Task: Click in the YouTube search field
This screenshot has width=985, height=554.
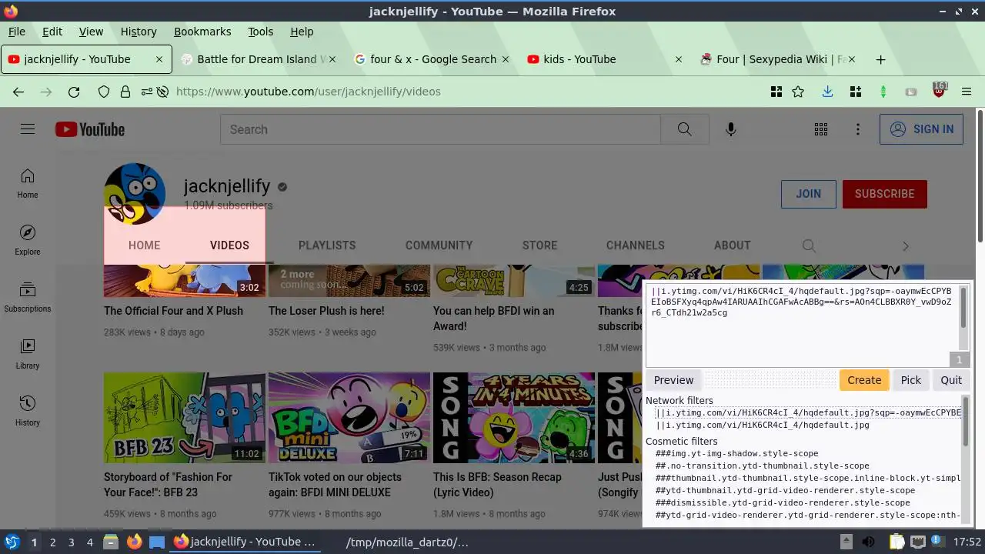Action: (440, 129)
